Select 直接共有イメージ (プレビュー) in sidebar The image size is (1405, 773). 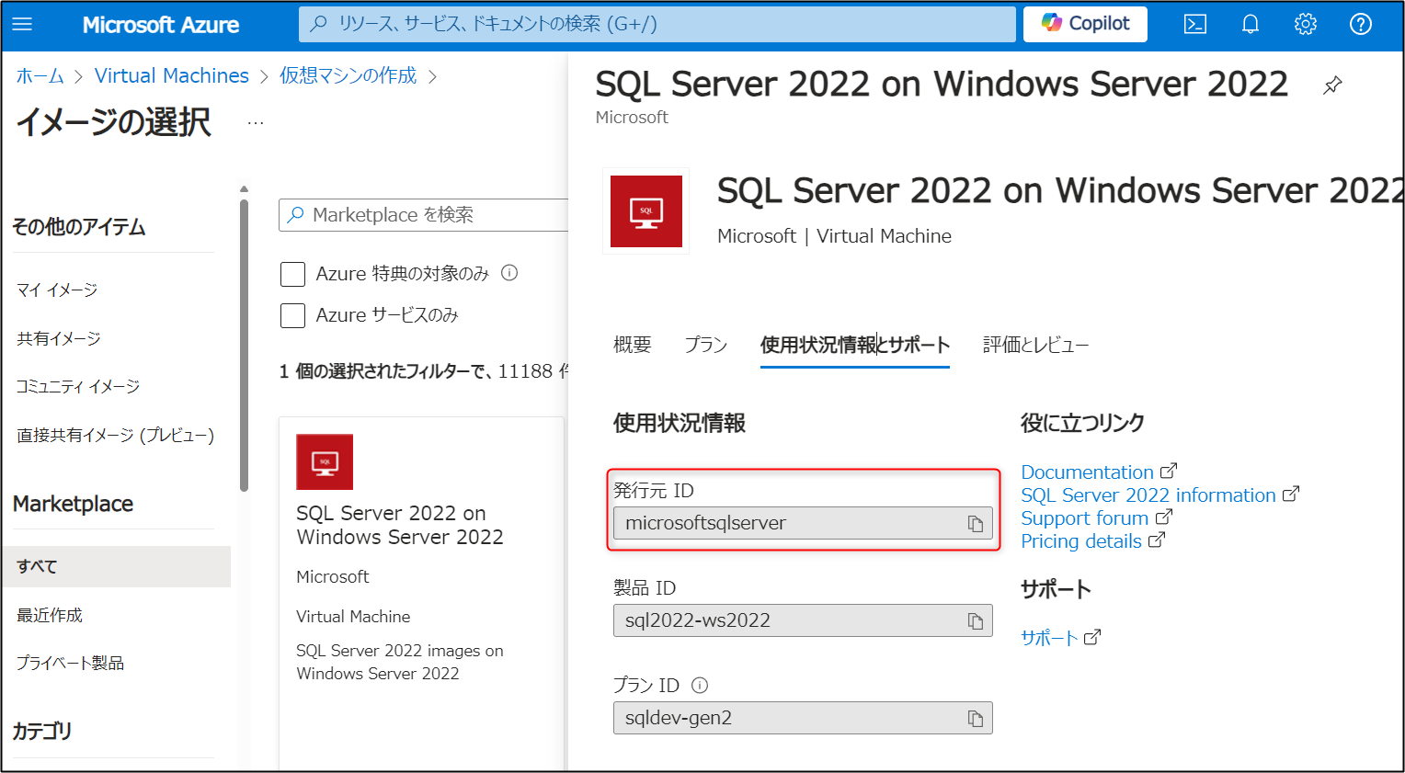coord(116,436)
